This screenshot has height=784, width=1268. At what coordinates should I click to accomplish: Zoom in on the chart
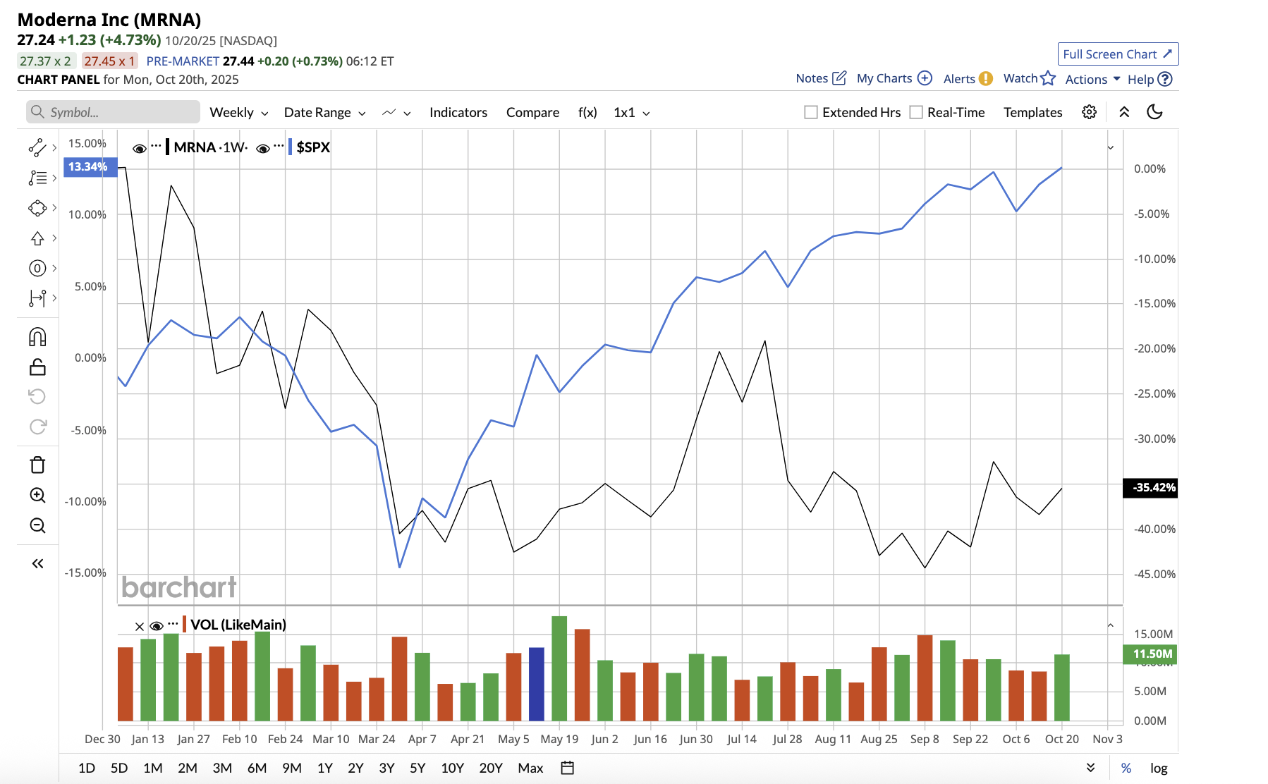pyautogui.click(x=37, y=495)
